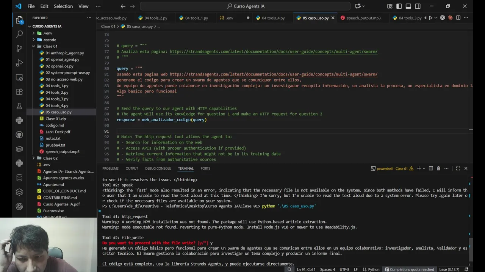This screenshot has width=485, height=272.
Task: Open the ChatGPT icon in activity bar
Action: click(19, 206)
